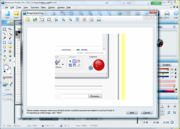Select the hollow ellipse tool
Screen dimensions: 180x129
[x=4, y=47]
